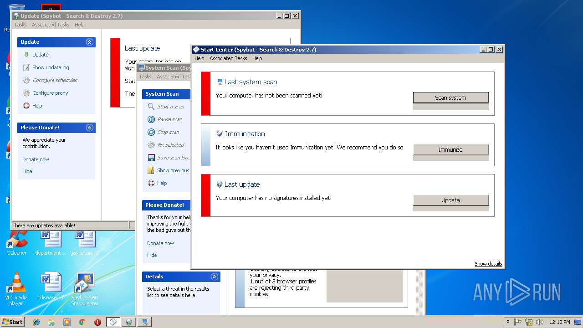Click Configure schedules gear icon
Viewport: 583px width, 328px height.
click(x=26, y=80)
